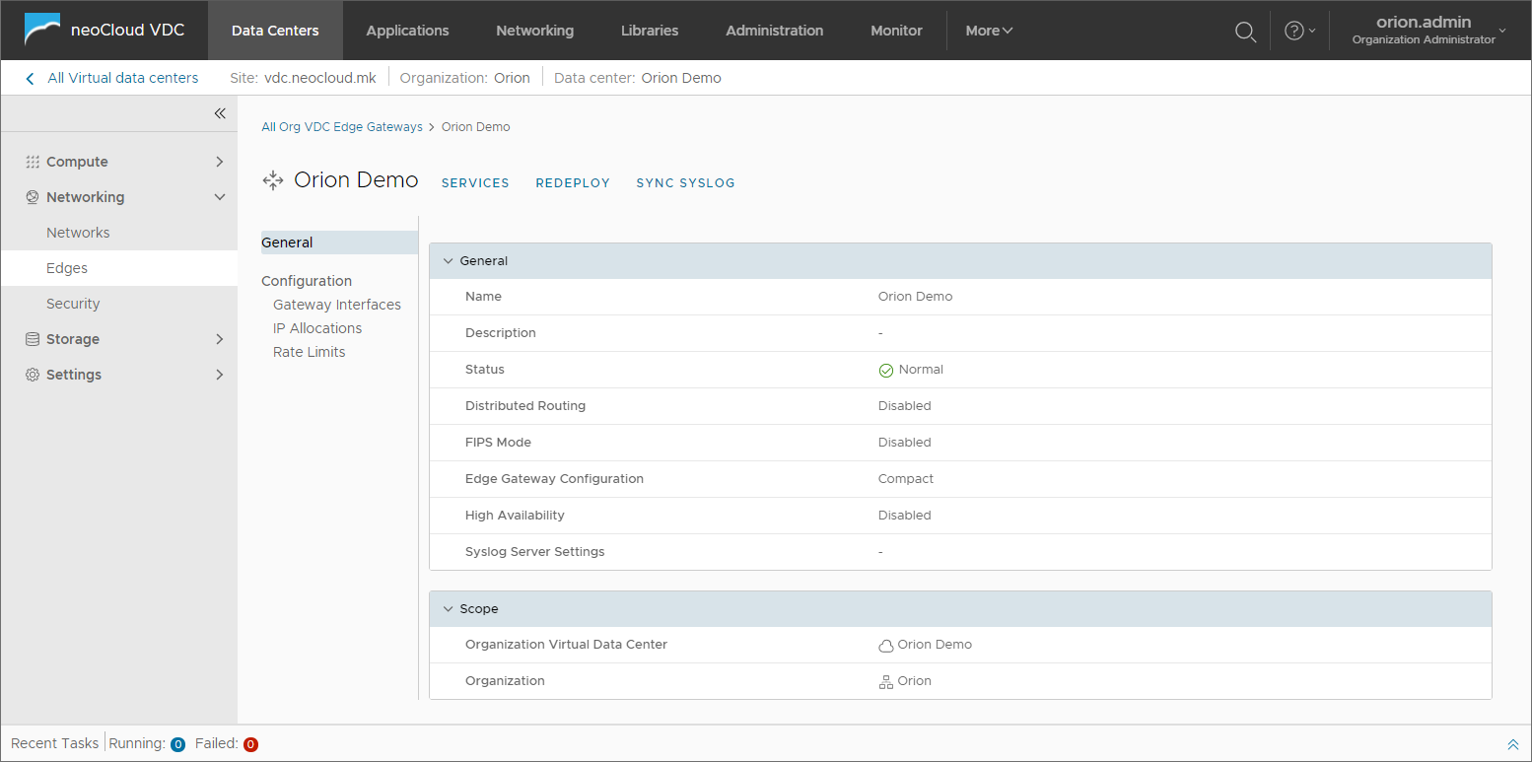The height and width of the screenshot is (762, 1532).
Task: Expand the Settings section chevron
Action: (220, 375)
